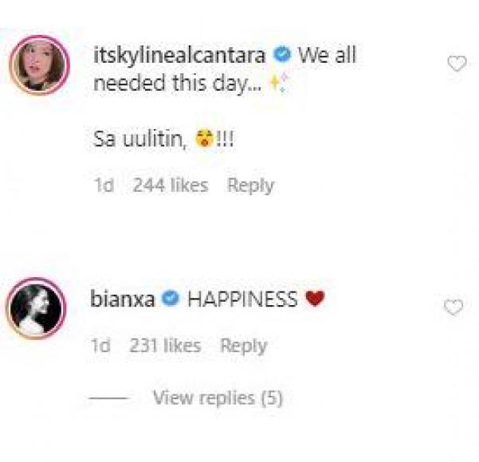Click the verified badge beside itskylinealcantara

[281, 56]
